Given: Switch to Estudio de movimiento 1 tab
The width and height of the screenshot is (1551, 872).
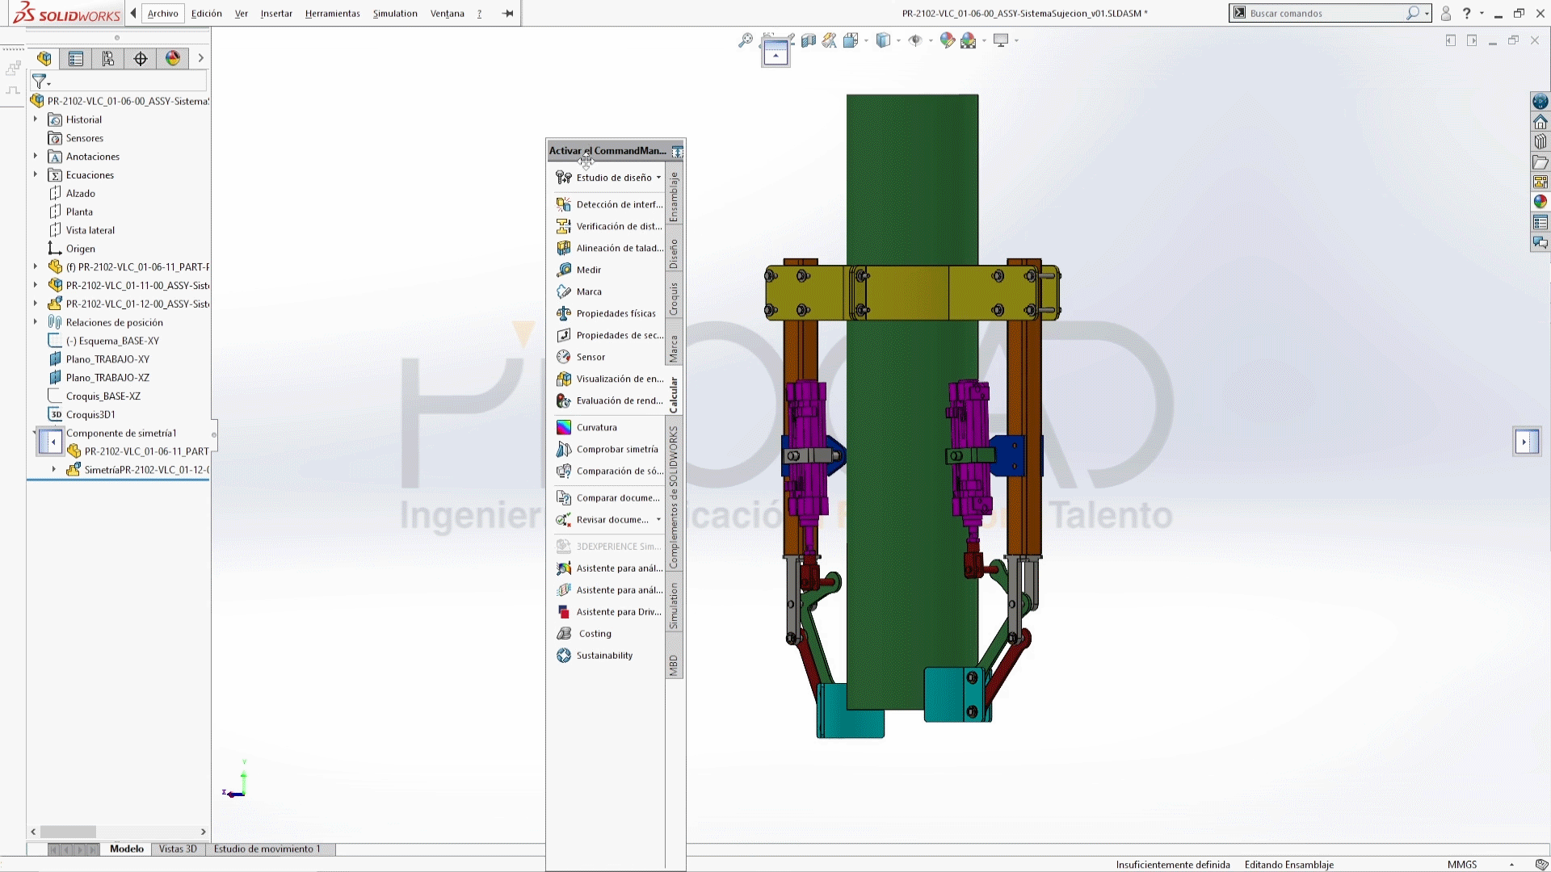Looking at the screenshot, I should (267, 849).
